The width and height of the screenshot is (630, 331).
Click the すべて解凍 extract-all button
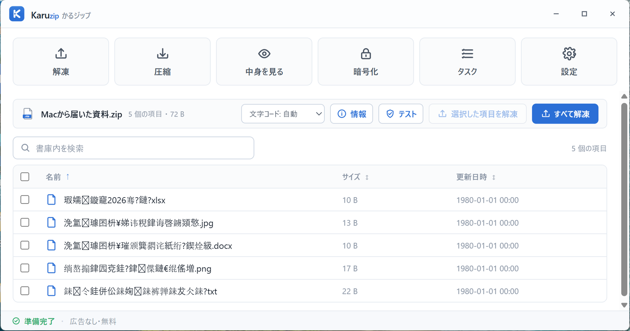pos(565,114)
